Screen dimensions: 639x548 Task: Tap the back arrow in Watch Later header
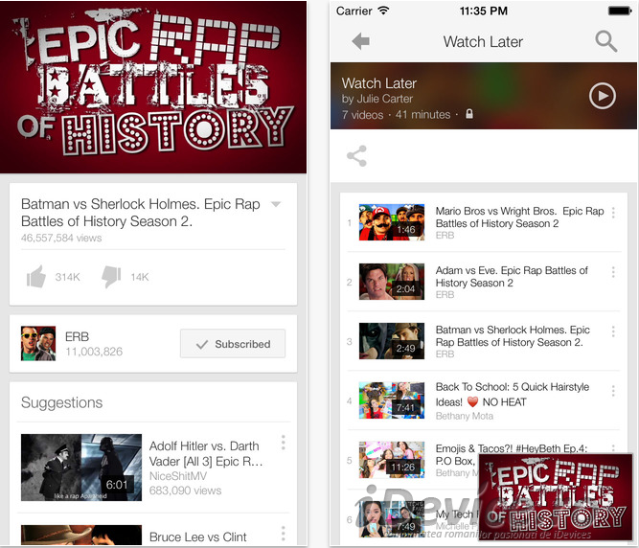[x=360, y=41]
